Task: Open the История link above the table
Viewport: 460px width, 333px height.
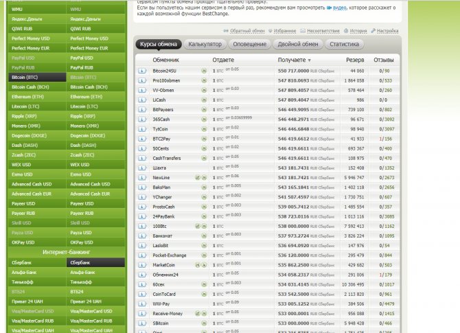Action: [358, 31]
